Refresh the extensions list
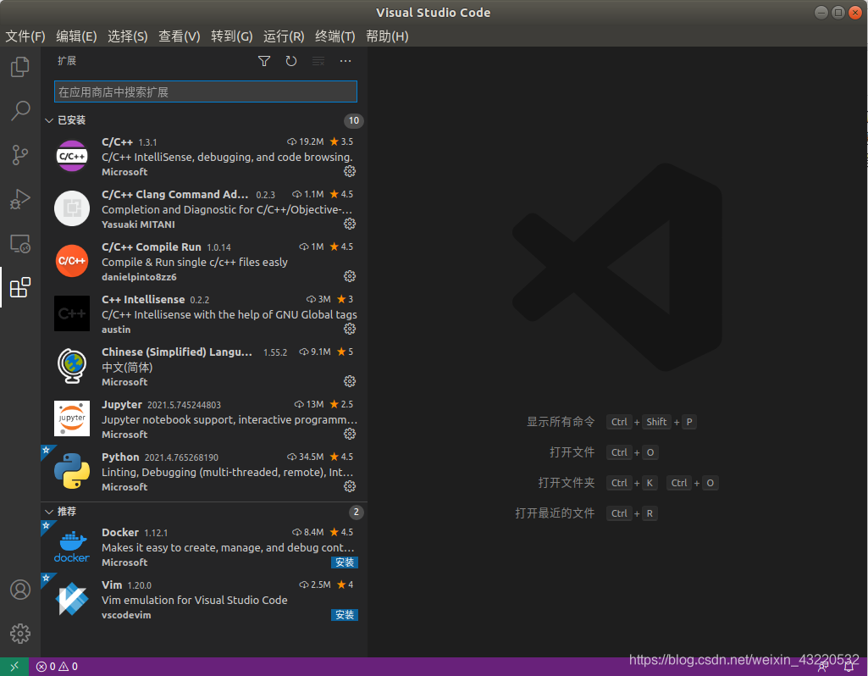 (291, 61)
